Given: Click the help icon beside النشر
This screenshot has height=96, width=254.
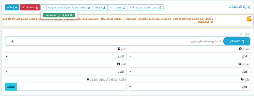Looking at the screenshot, I should coord(118,64).
